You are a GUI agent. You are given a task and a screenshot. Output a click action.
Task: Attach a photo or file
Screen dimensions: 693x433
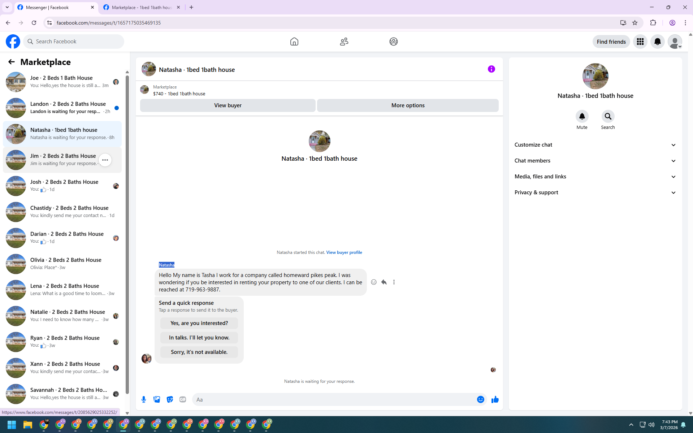pyautogui.click(x=157, y=399)
